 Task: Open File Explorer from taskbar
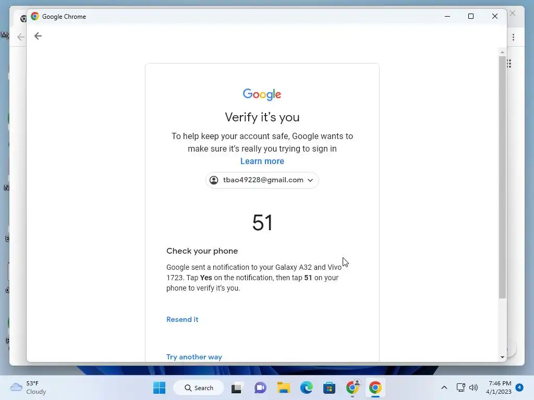tap(283, 387)
